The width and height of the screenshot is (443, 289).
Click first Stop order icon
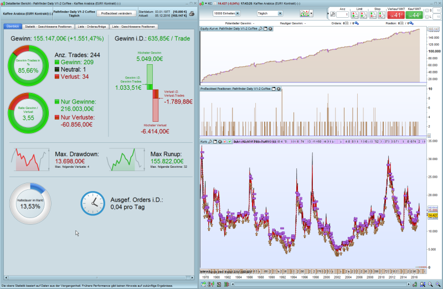pos(373,15)
